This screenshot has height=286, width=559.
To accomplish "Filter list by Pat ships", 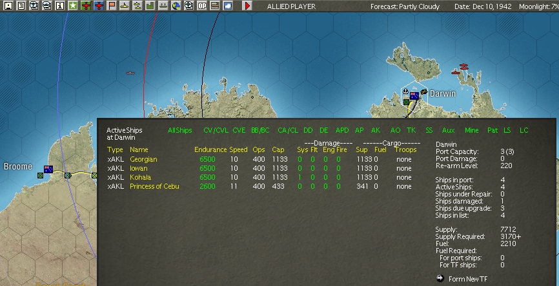I will click(493, 131).
